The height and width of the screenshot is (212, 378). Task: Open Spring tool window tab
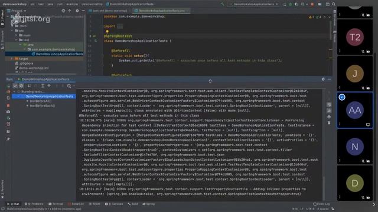click(x=148, y=204)
